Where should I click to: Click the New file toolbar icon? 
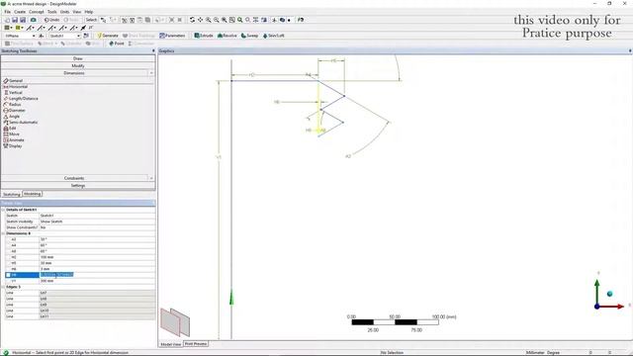point(7,20)
